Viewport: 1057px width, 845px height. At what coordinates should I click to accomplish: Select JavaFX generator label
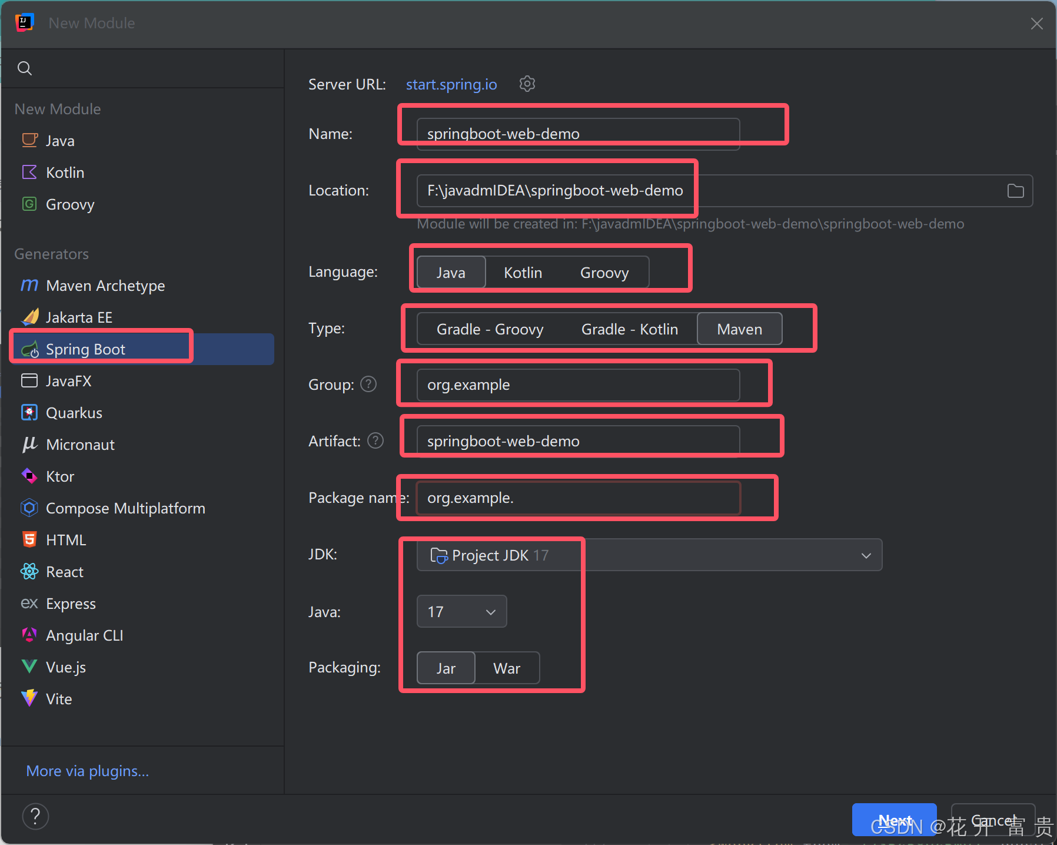69,380
